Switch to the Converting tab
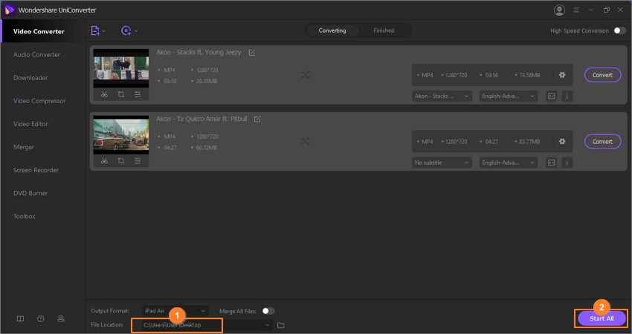This screenshot has height=334, width=632. tap(332, 30)
